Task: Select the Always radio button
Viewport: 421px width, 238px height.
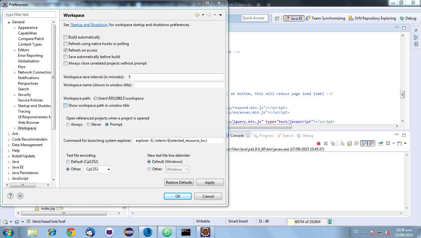Action: pyautogui.click(x=68, y=124)
